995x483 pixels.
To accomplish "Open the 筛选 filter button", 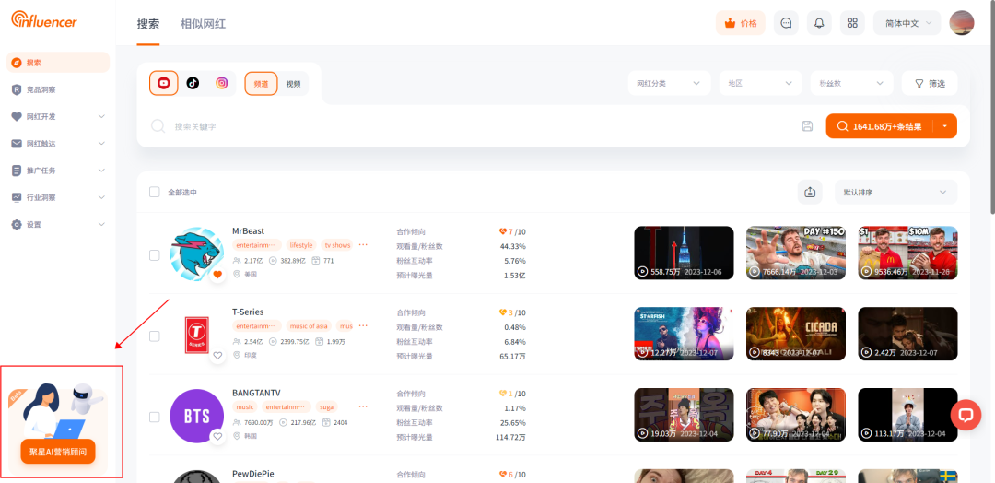I will click(930, 83).
